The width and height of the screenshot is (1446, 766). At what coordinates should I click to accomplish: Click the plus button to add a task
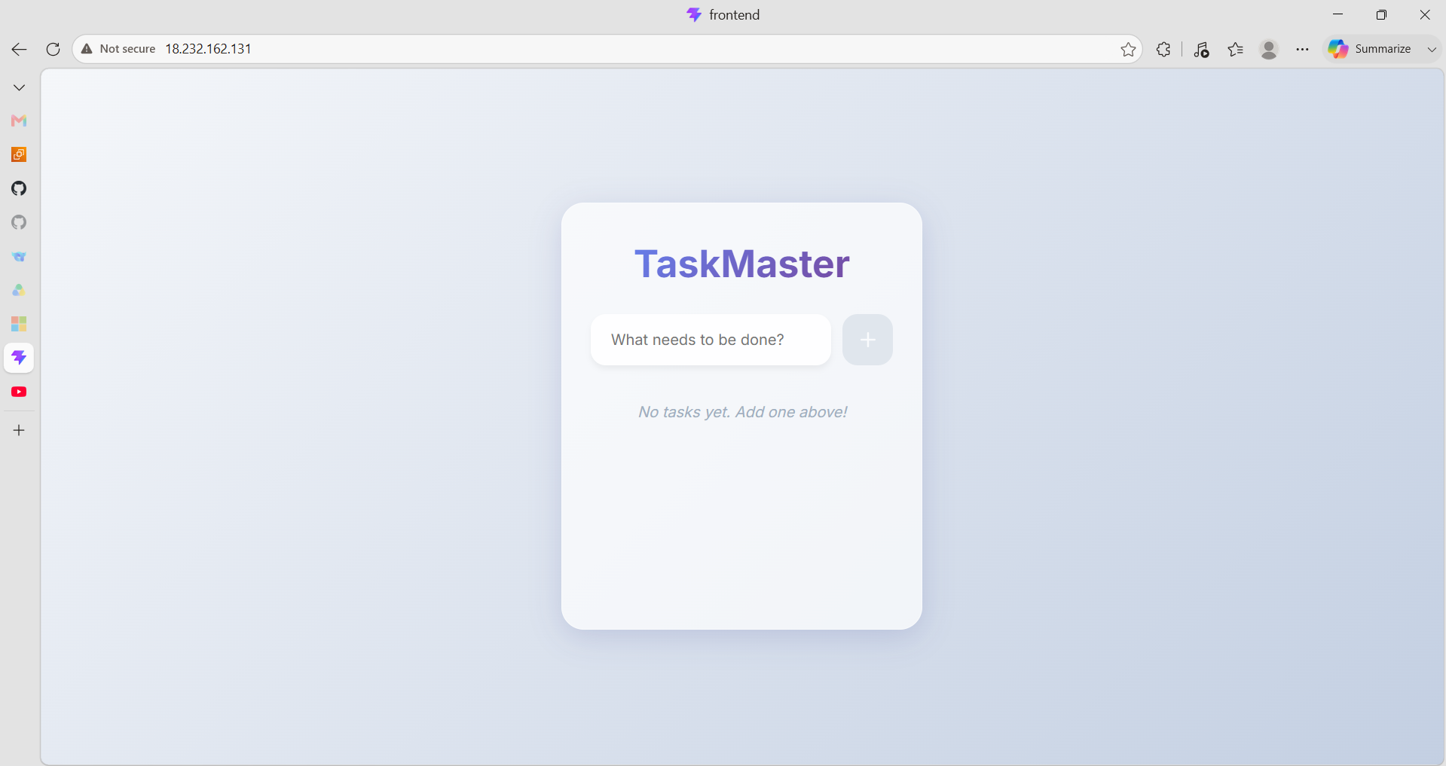coord(867,340)
